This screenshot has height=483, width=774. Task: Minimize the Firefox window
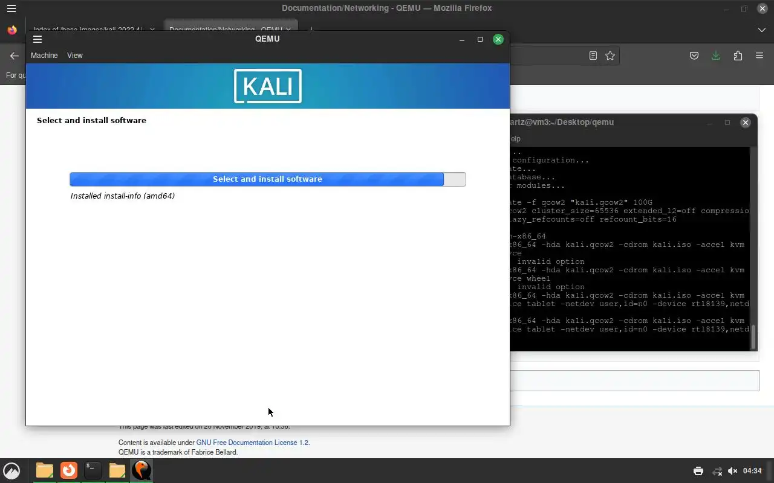tap(726, 8)
